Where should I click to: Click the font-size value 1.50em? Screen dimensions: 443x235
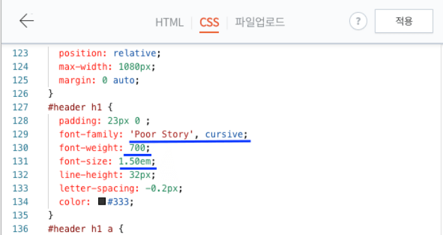[x=135, y=161]
